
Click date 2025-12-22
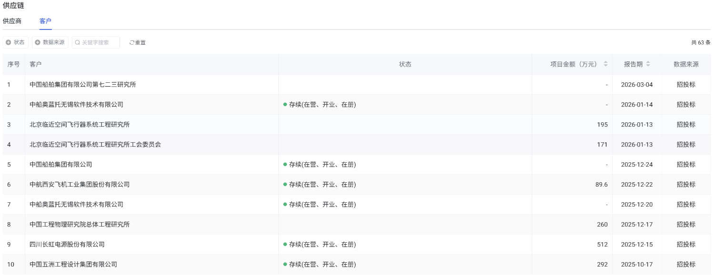click(x=637, y=185)
